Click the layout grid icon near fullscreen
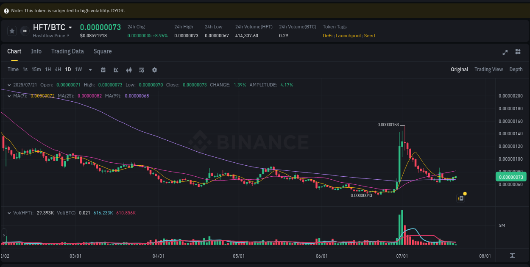The width and height of the screenshot is (530, 267). 518,52
